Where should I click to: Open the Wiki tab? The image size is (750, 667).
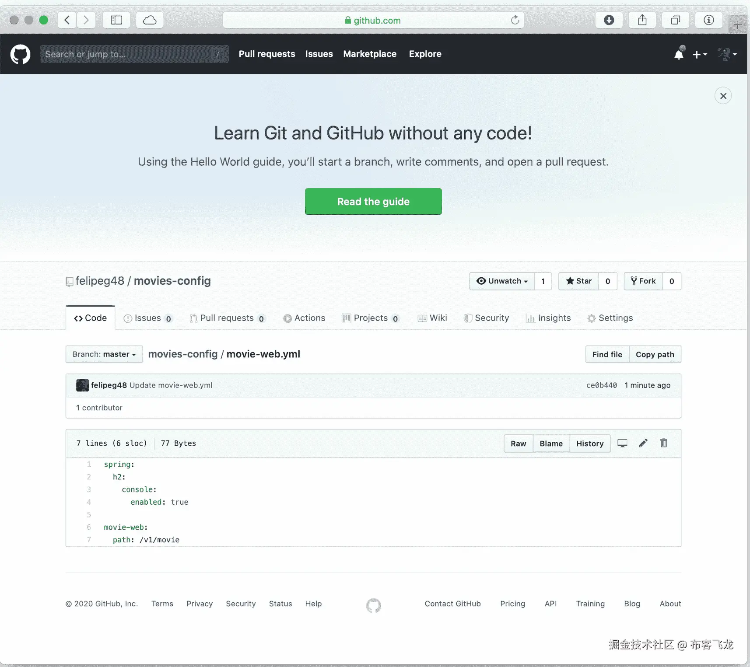(432, 318)
